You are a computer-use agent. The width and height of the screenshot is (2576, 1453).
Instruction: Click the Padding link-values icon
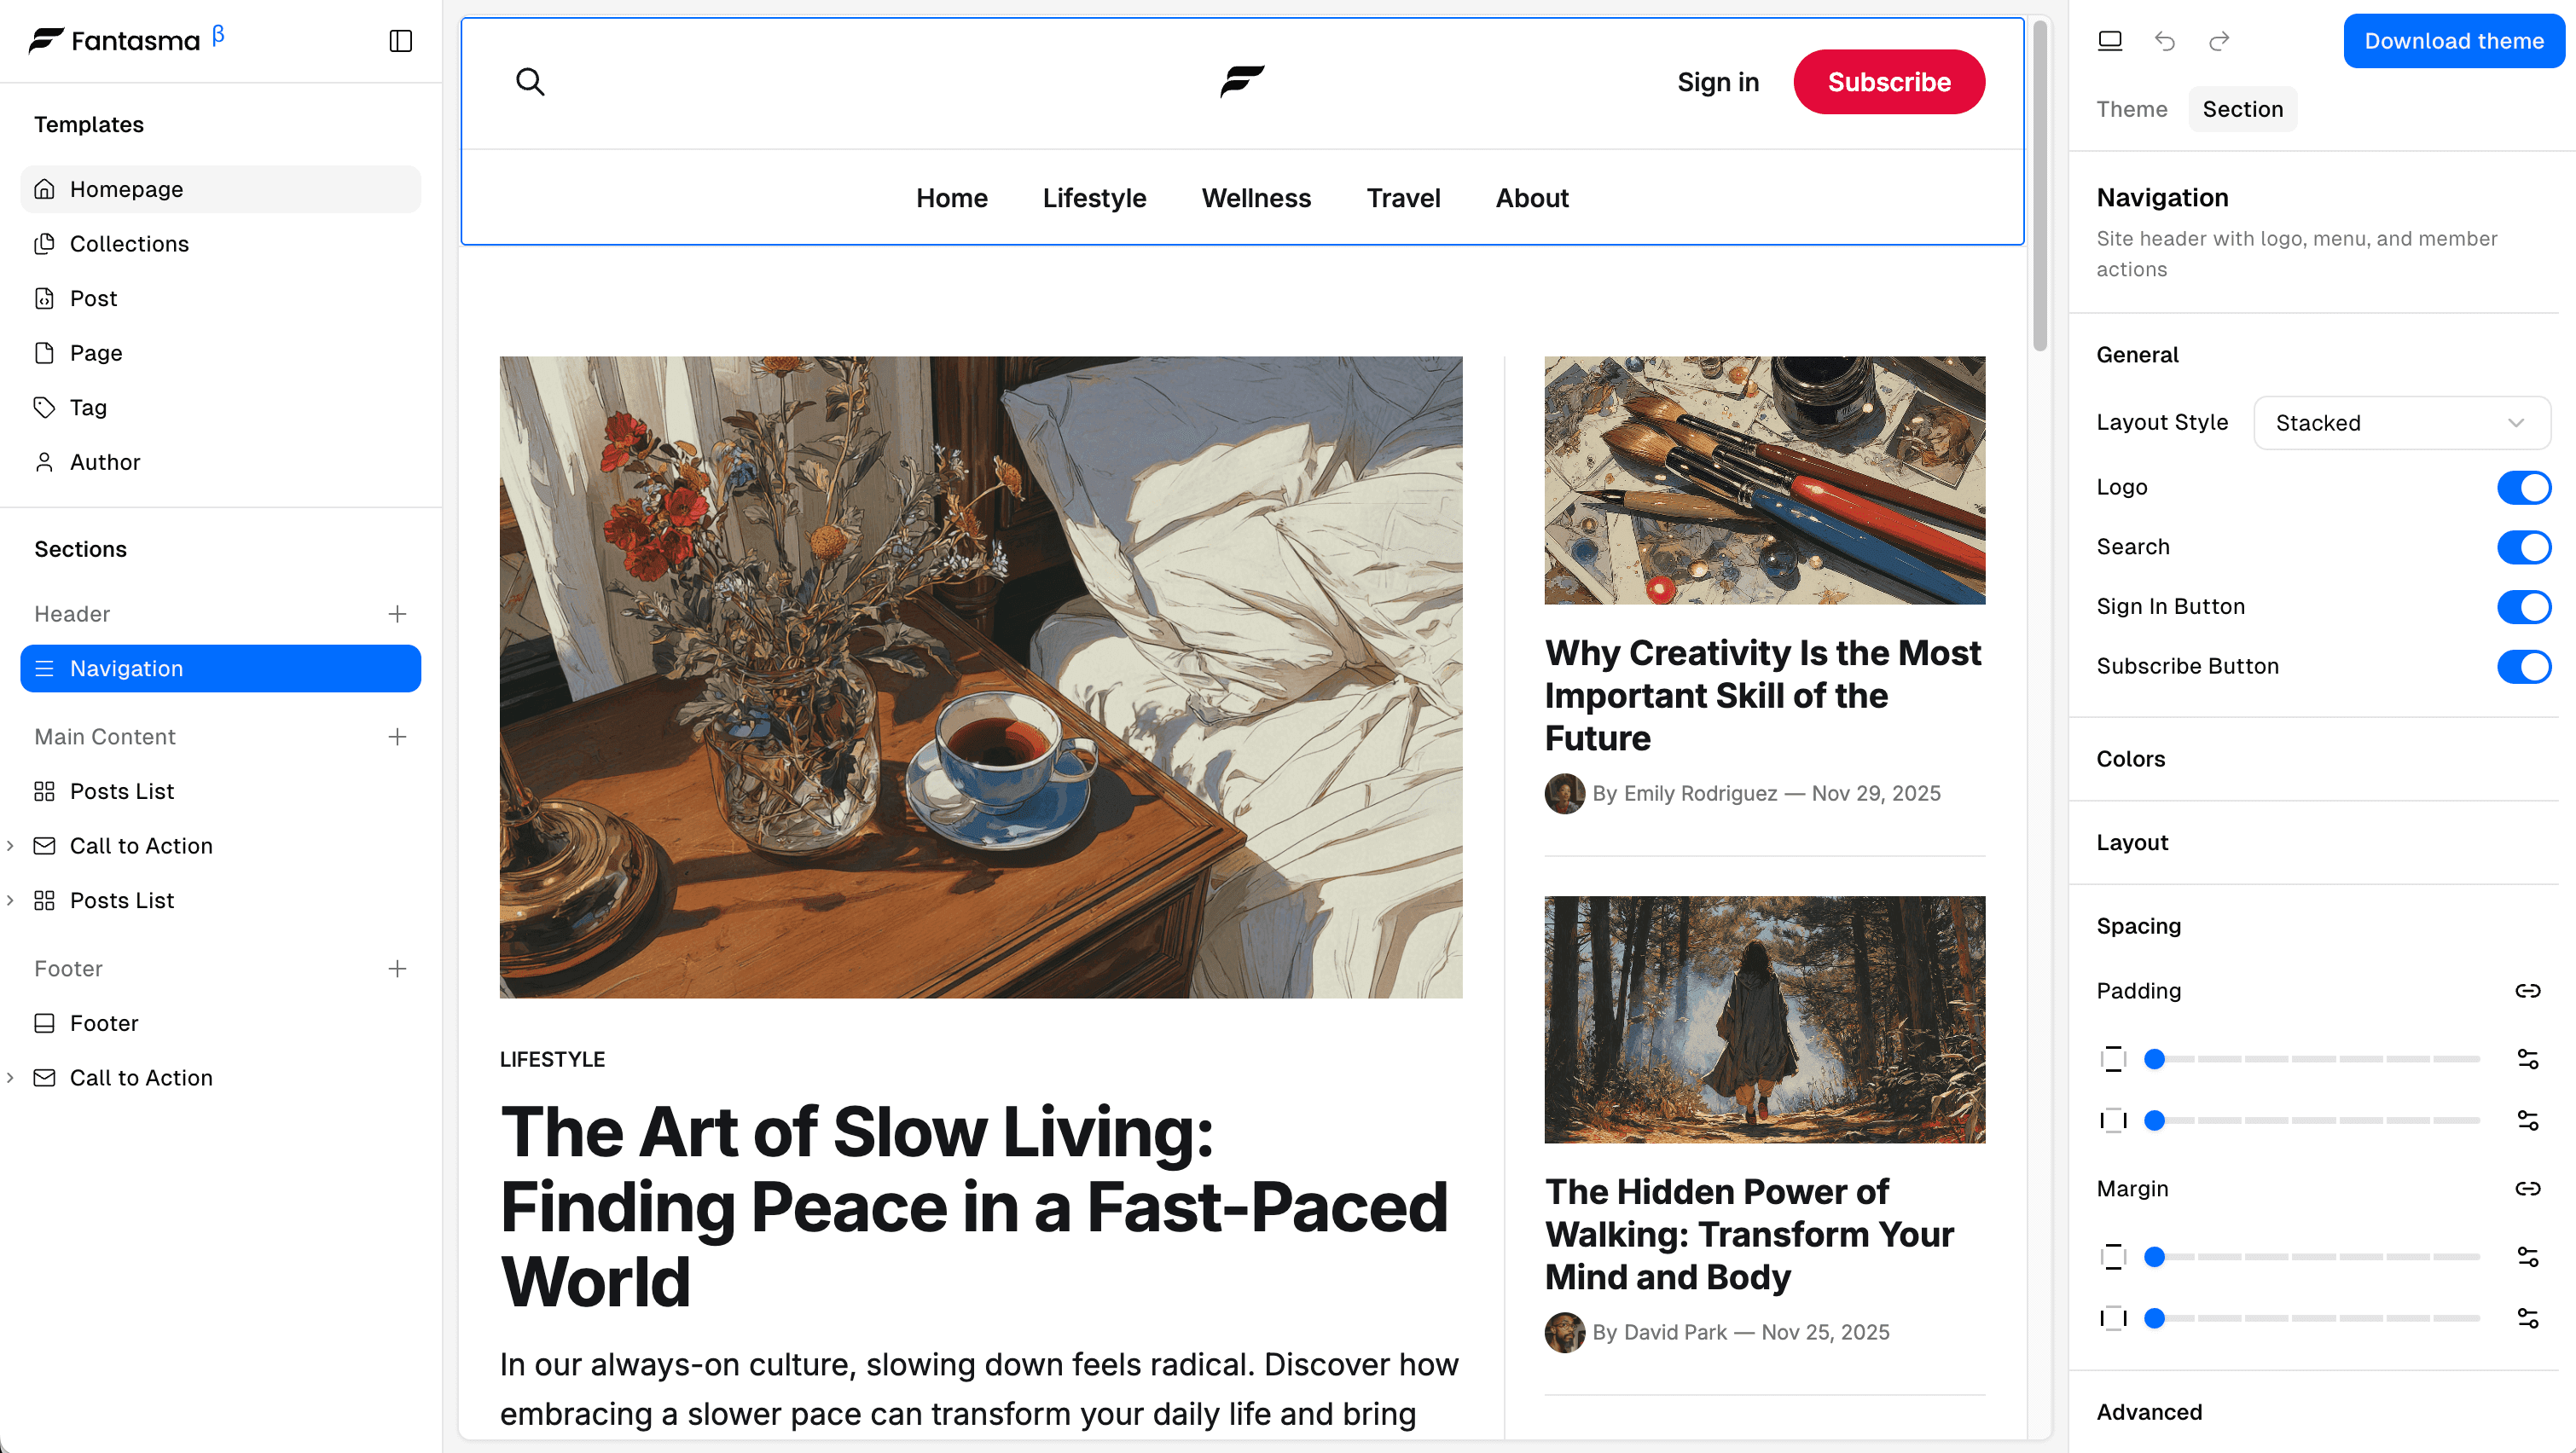(x=2527, y=991)
